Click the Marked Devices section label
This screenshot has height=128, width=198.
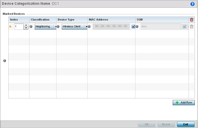(x=14, y=14)
